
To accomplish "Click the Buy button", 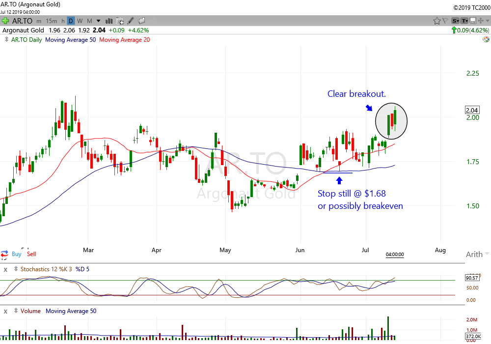I will point(17,254).
